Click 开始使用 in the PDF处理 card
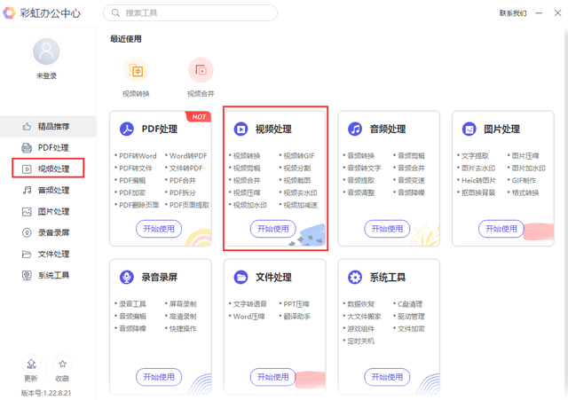This screenshot has height=400, width=568. [x=159, y=229]
